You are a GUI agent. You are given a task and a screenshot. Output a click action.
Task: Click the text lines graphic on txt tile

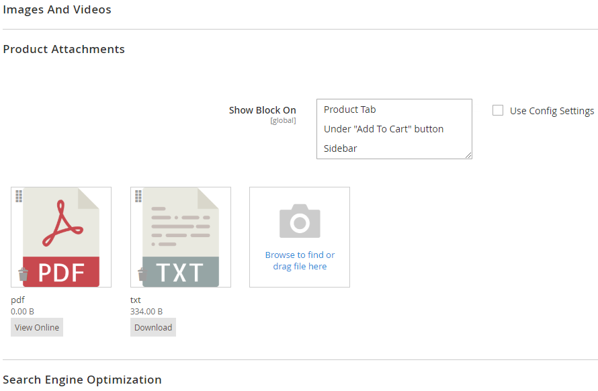[x=181, y=226]
